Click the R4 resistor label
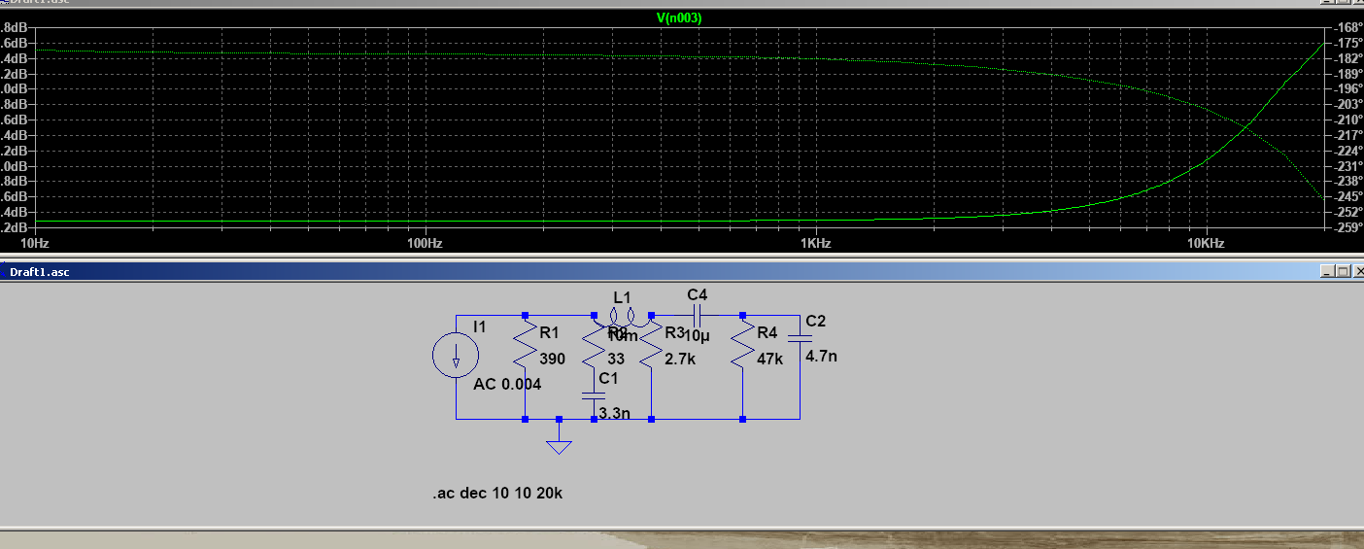 click(x=767, y=332)
